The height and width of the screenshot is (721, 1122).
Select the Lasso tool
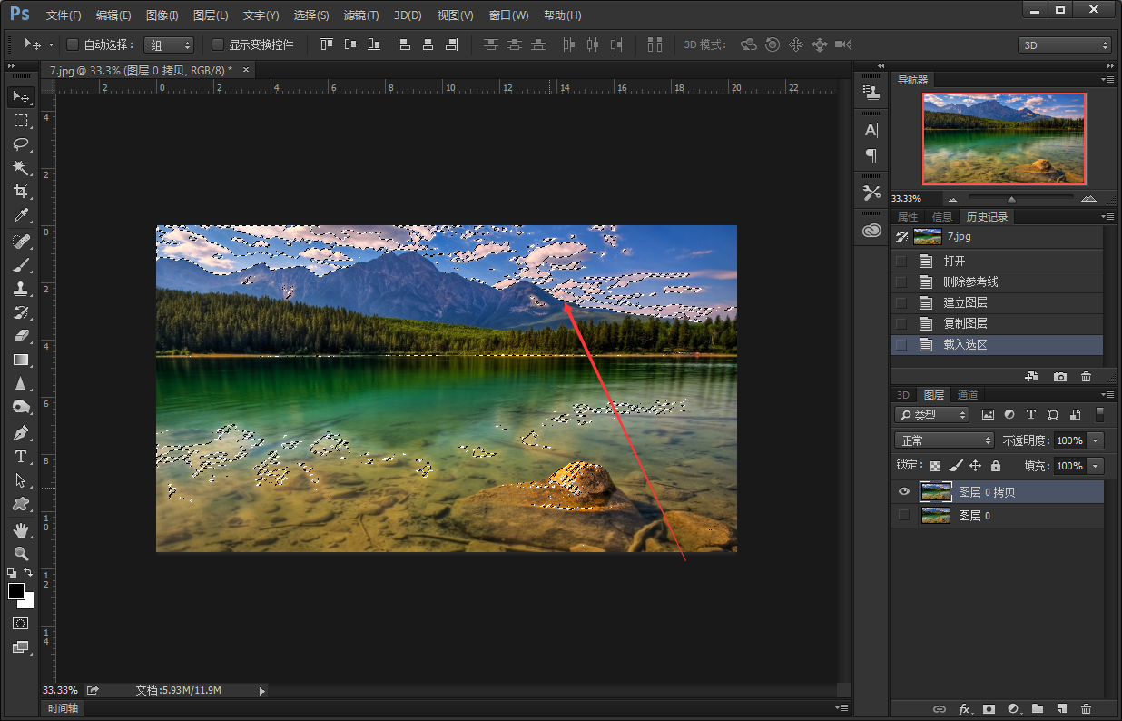click(20, 143)
